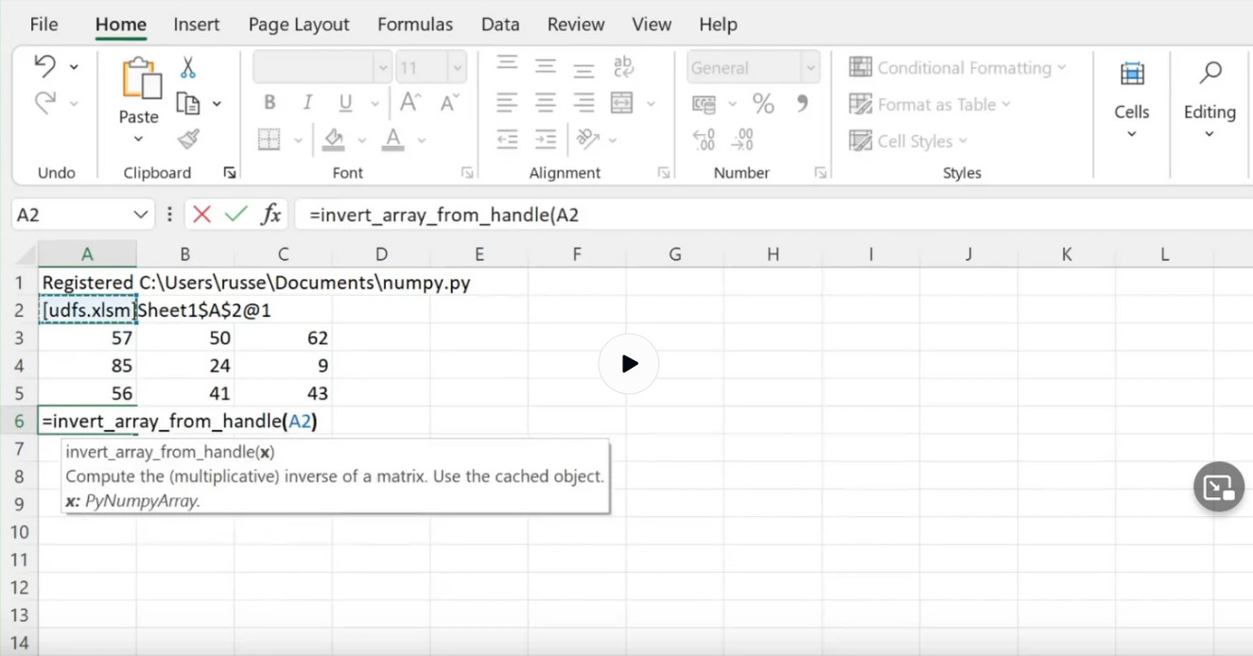Open Conditional Formatting menu

coord(957,67)
